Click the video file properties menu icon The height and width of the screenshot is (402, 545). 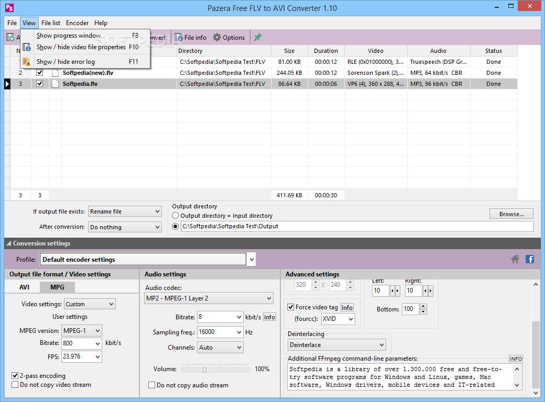(27, 47)
